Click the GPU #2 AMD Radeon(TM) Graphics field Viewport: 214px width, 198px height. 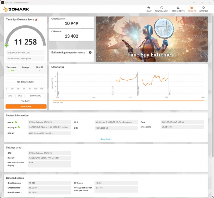pos(49,133)
